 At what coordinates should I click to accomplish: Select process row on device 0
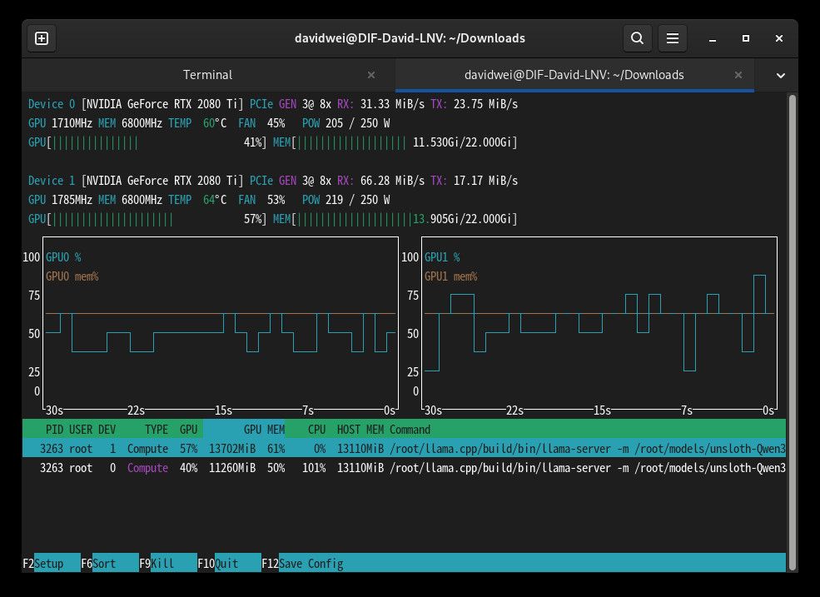point(404,468)
